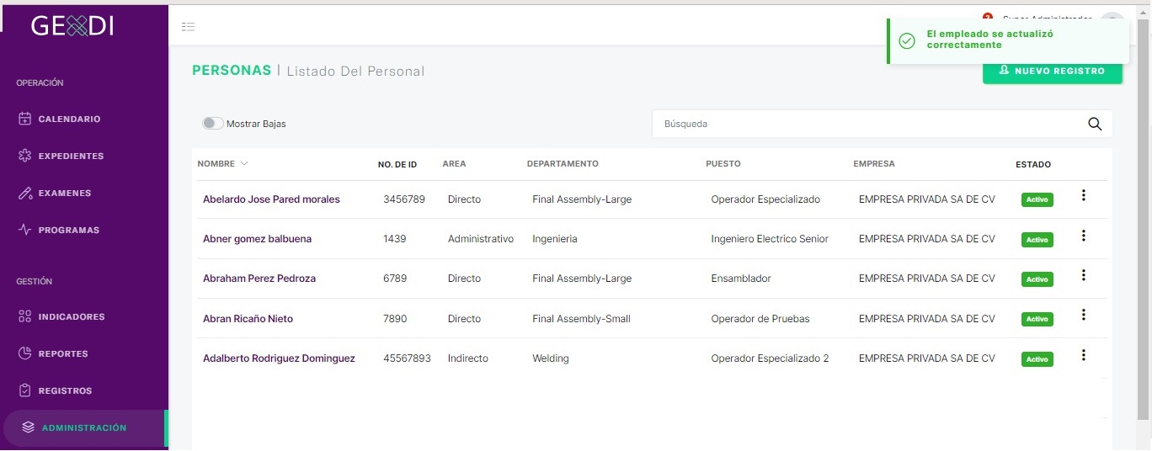Click the GEDI logo
The width and height of the screenshot is (1152, 451).
click(72, 26)
